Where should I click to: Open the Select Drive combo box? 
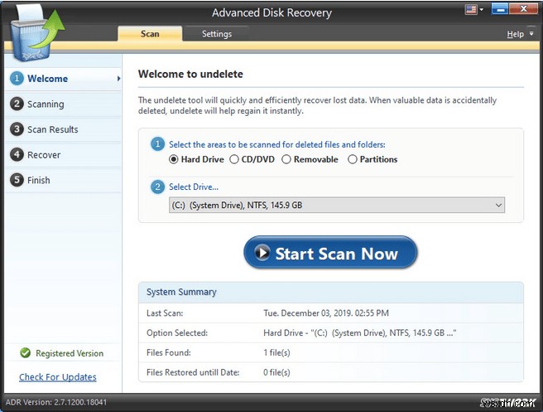click(337, 205)
